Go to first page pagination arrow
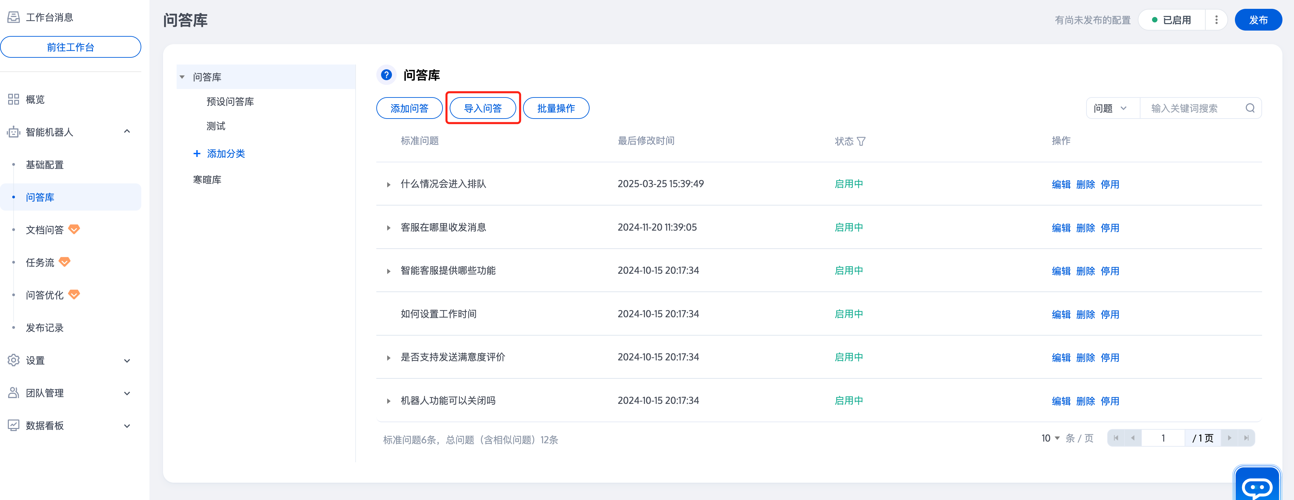This screenshot has width=1294, height=500. pos(1116,438)
